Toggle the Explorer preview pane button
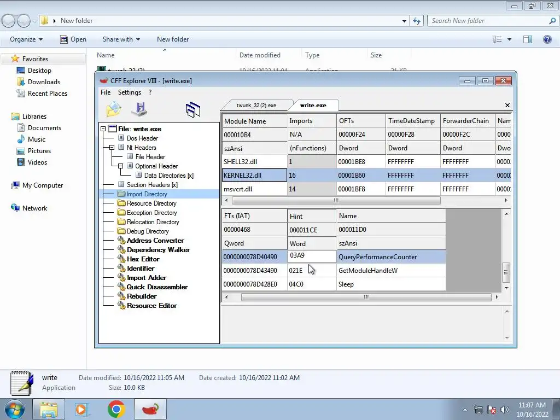 (x=528, y=39)
